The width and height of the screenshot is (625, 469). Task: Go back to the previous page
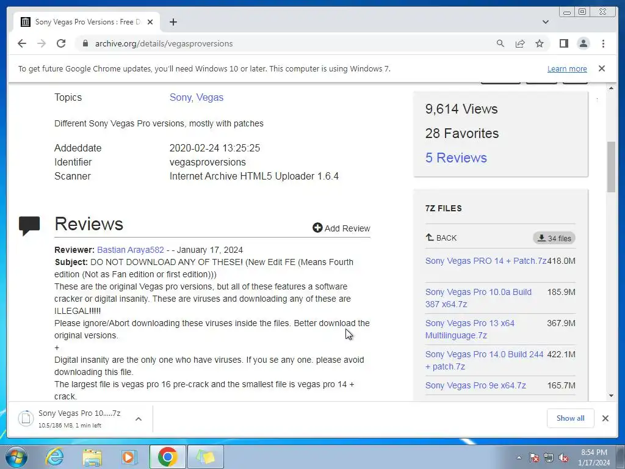pyautogui.click(x=22, y=43)
